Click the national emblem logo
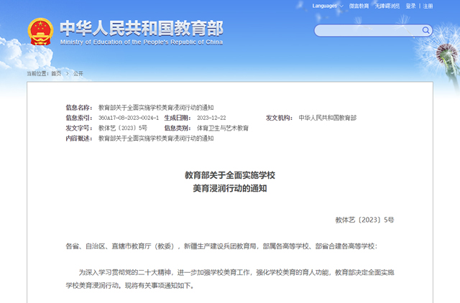The image size is (460, 303). pyautogui.click(x=40, y=32)
